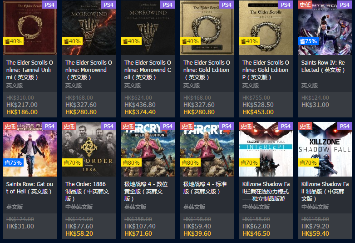This screenshot has height=243, width=355.
Task: Select the Saints Row IV: Re-Elected cover
Action: pyautogui.click(x=325, y=27)
